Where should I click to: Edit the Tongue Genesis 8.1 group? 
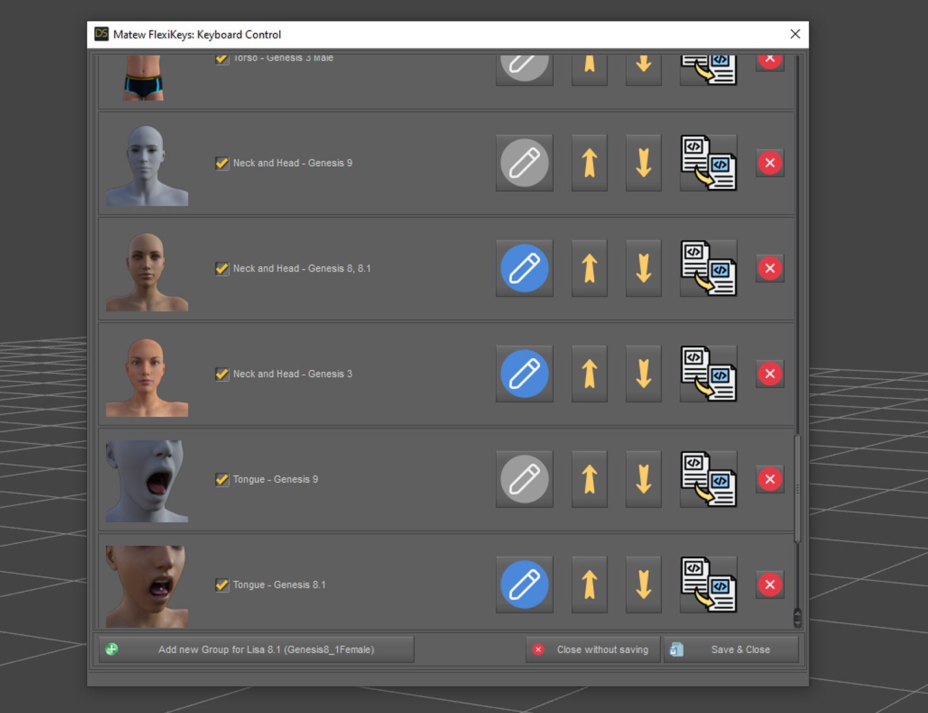(524, 585)
